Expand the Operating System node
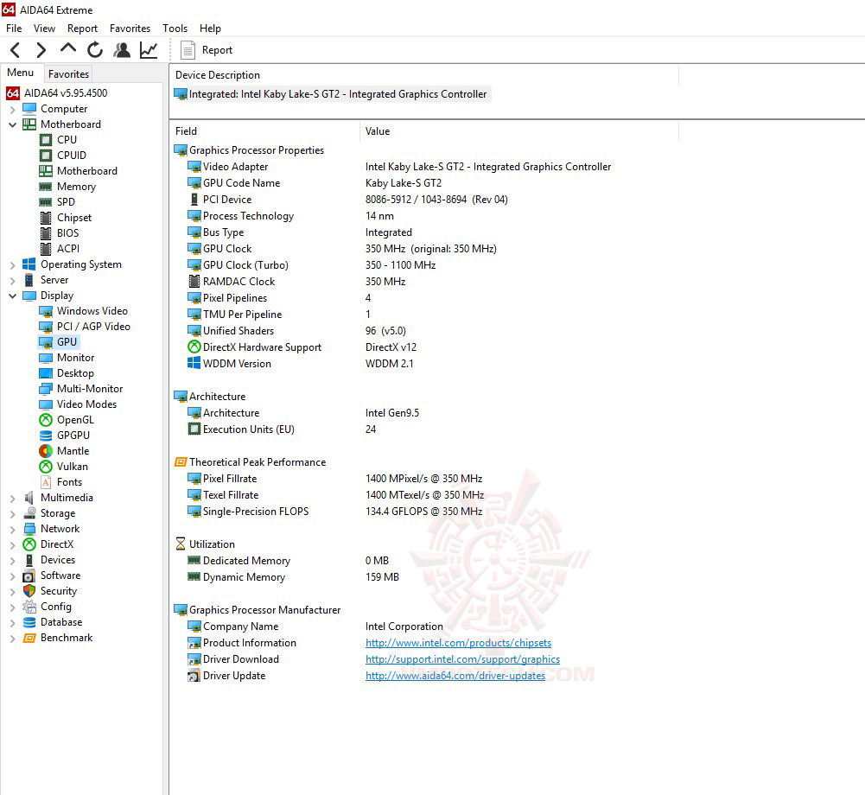Viewport: 865px width, 795px height. [12, 264]
